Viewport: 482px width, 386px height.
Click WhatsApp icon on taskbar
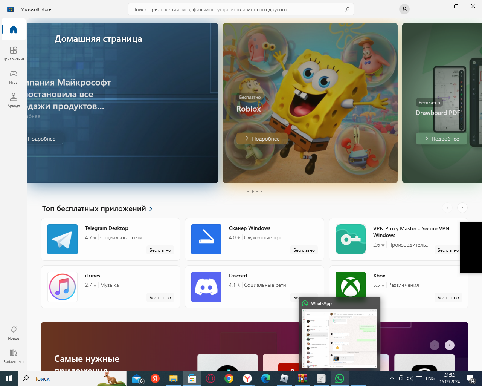click(340, 378)
